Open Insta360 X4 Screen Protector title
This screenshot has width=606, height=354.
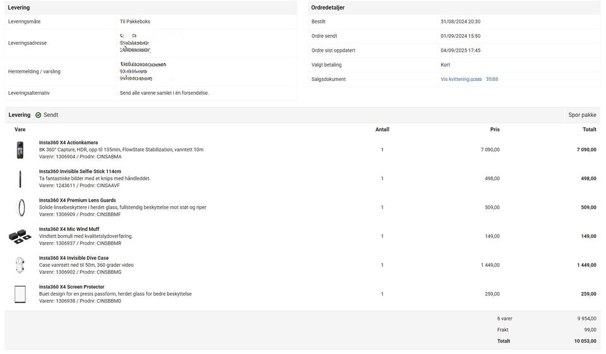click(71, 287)
